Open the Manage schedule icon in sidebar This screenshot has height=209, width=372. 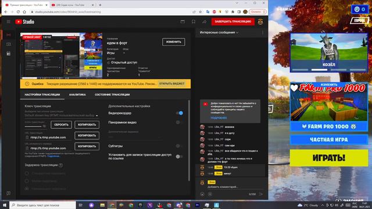click(x=9, y=54)
